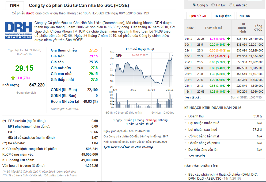Click the DRH ticker tab
Image resolution: width=266 pixels, height=182 pixels.
15,6
